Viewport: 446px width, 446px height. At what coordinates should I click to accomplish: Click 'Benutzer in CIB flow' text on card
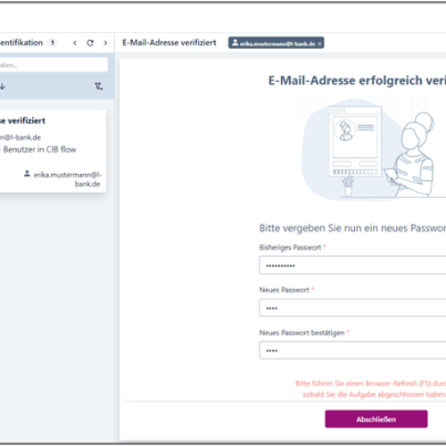(40, 149)
